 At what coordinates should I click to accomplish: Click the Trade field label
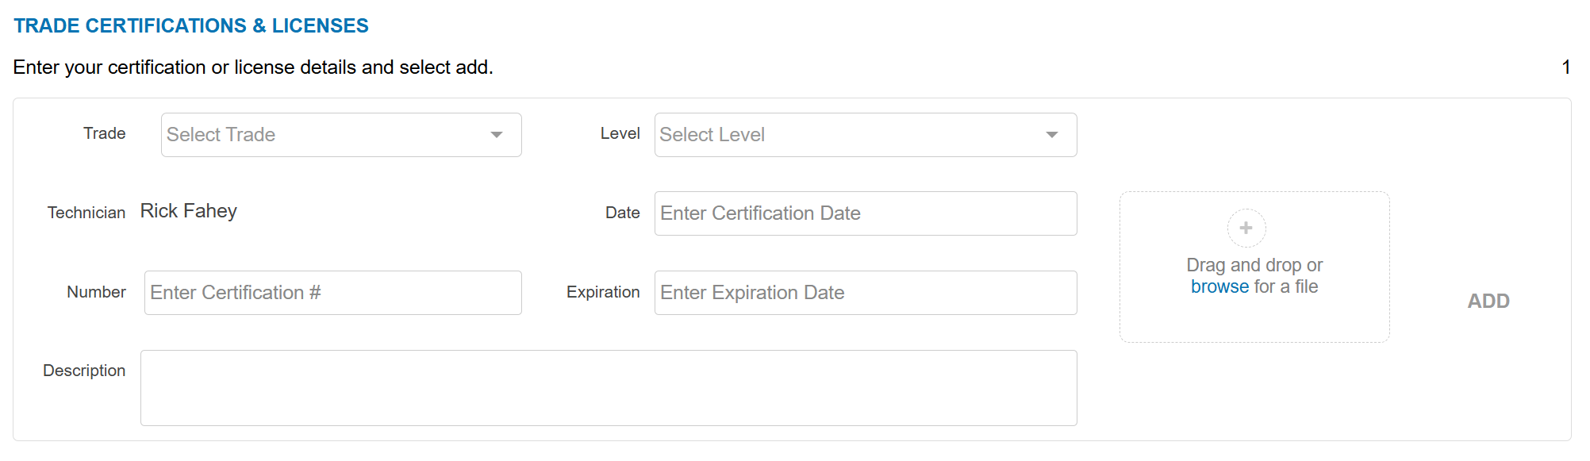(x=105, y=133)
